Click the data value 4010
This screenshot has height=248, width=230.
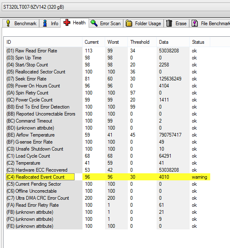tap(164, 177)
